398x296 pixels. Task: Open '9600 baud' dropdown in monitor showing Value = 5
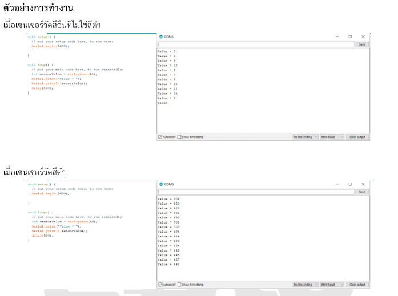pos(332,137)
